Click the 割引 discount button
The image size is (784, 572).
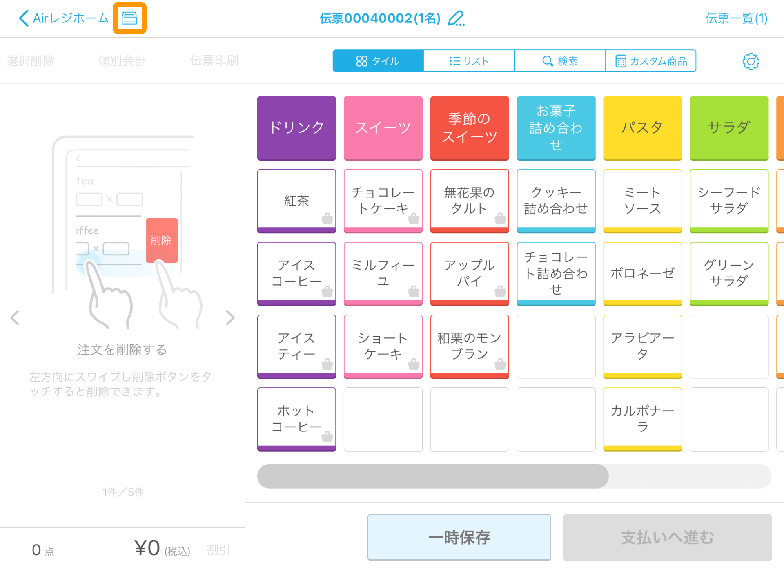(218, 550)
